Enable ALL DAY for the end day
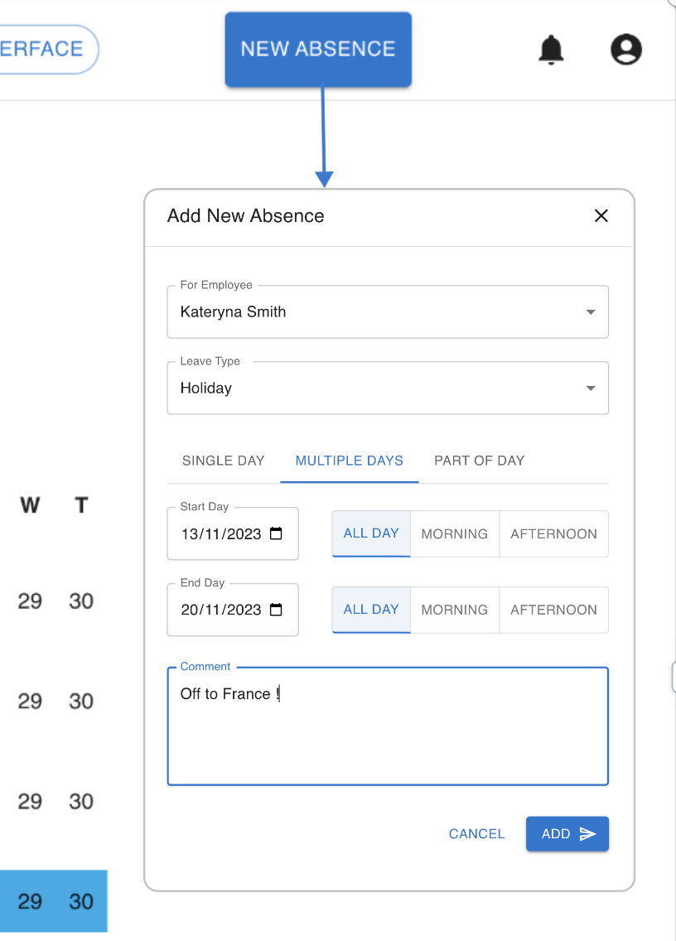The height and width of the screenshot is (941, 676). pyautogui.click(x=370, y=610)
